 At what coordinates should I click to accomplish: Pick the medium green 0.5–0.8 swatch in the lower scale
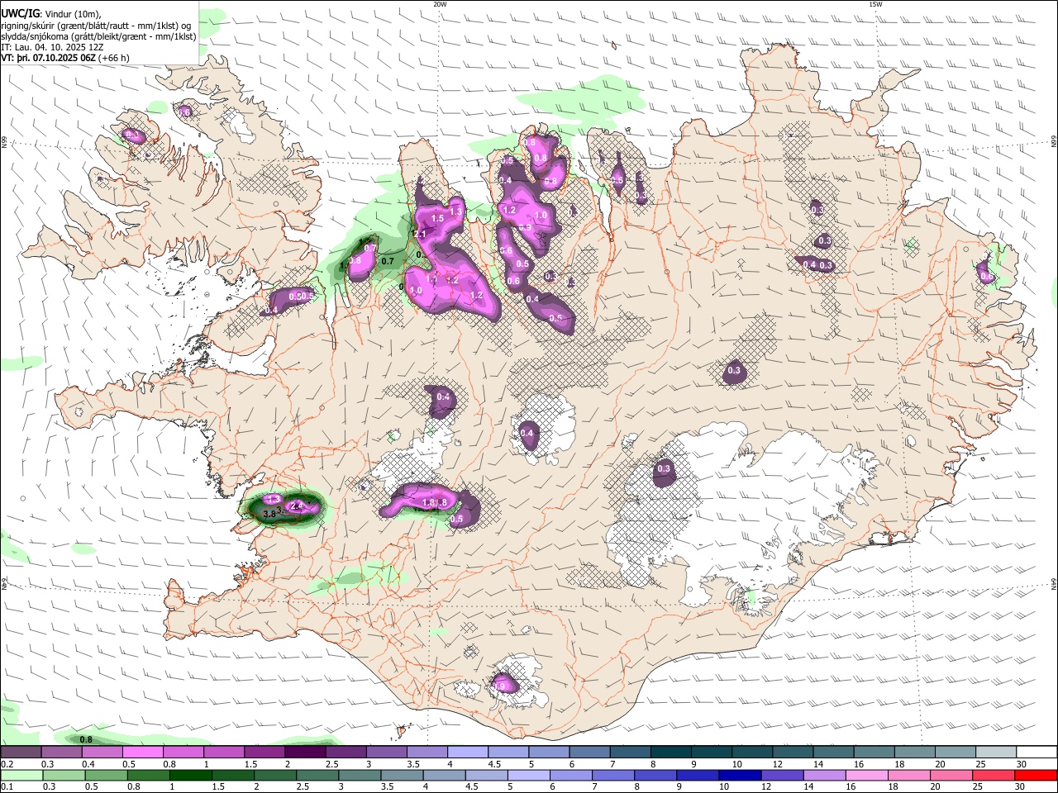click(106, 775)
